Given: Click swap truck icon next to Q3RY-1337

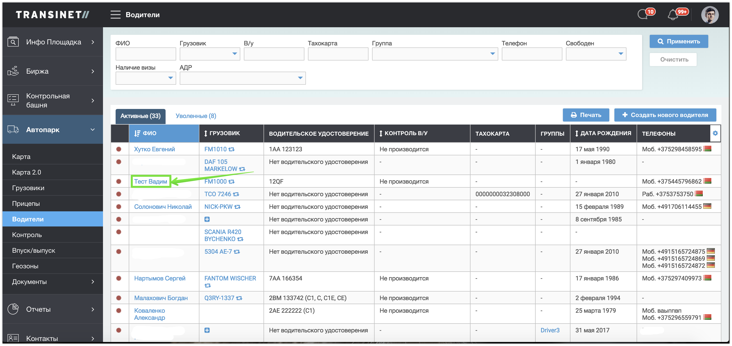Looking at the screenshot, I should [239, 298].
